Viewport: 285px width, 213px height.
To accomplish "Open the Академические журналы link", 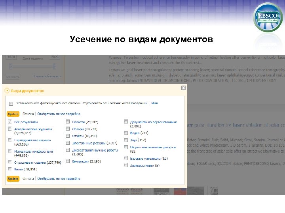I will 33,129.
